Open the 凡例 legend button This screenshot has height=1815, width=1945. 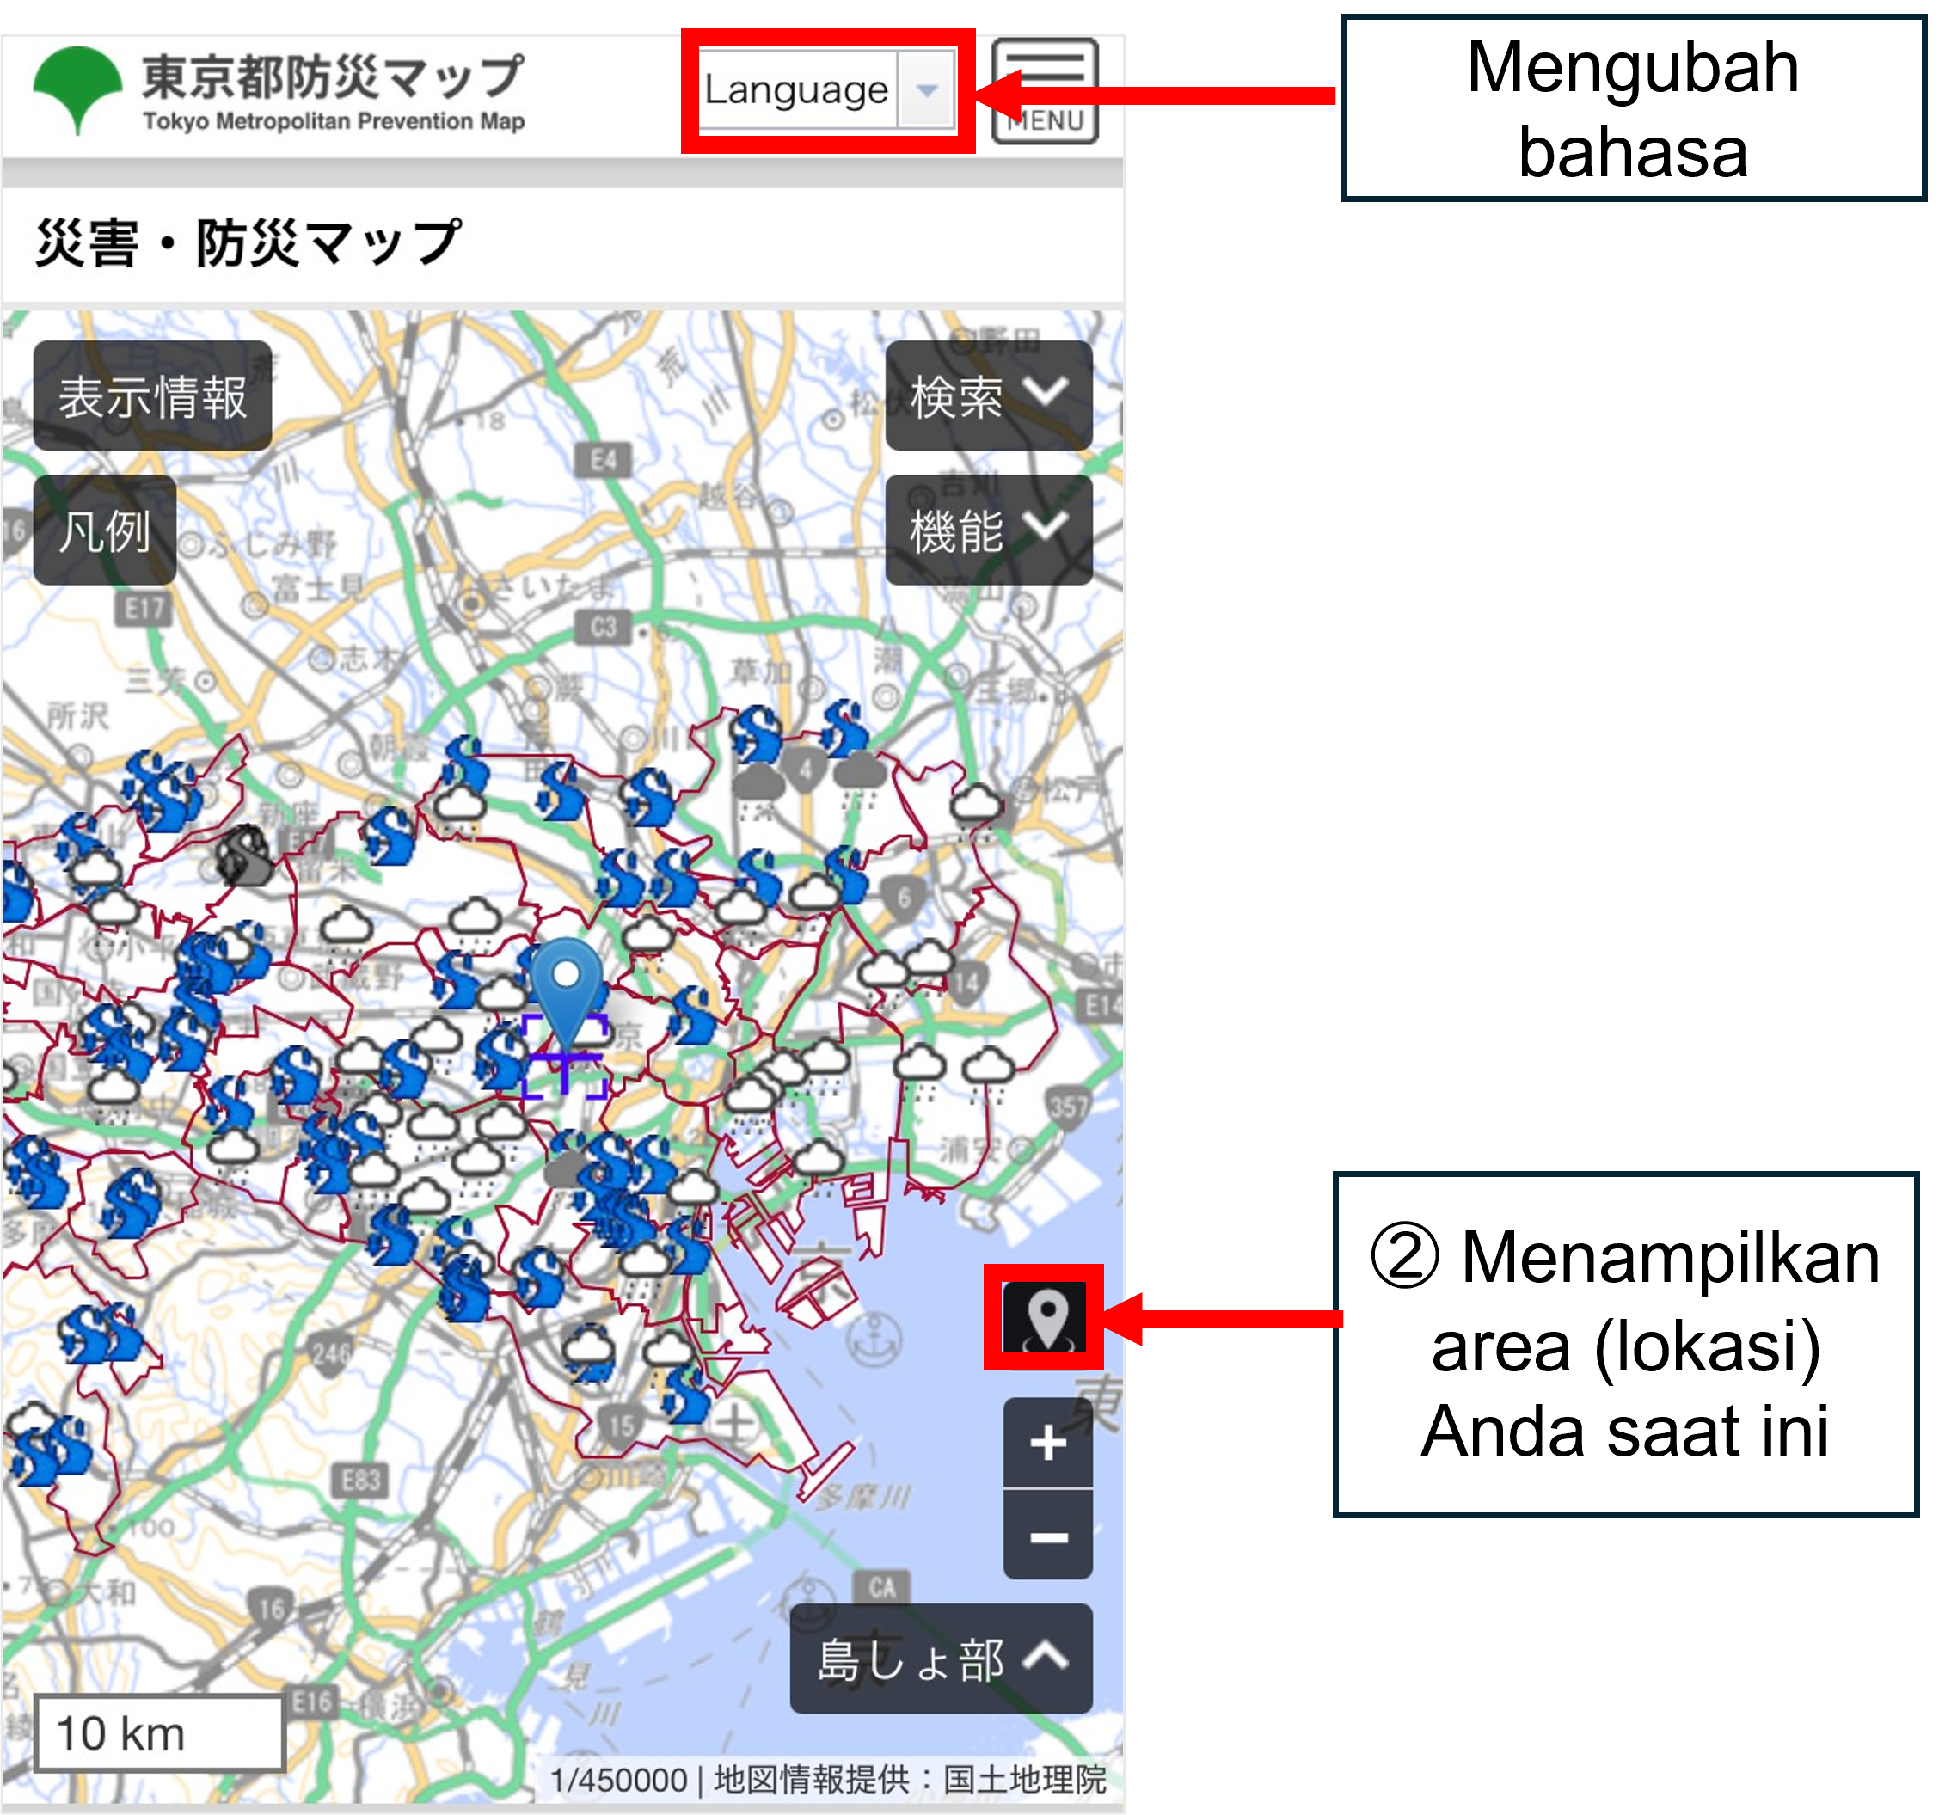coord(105,530)
